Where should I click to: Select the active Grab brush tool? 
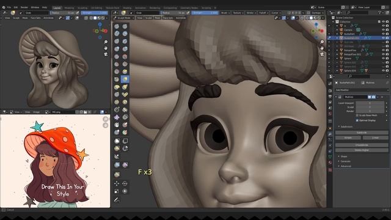pyautogui.click(x=125, y=79)
